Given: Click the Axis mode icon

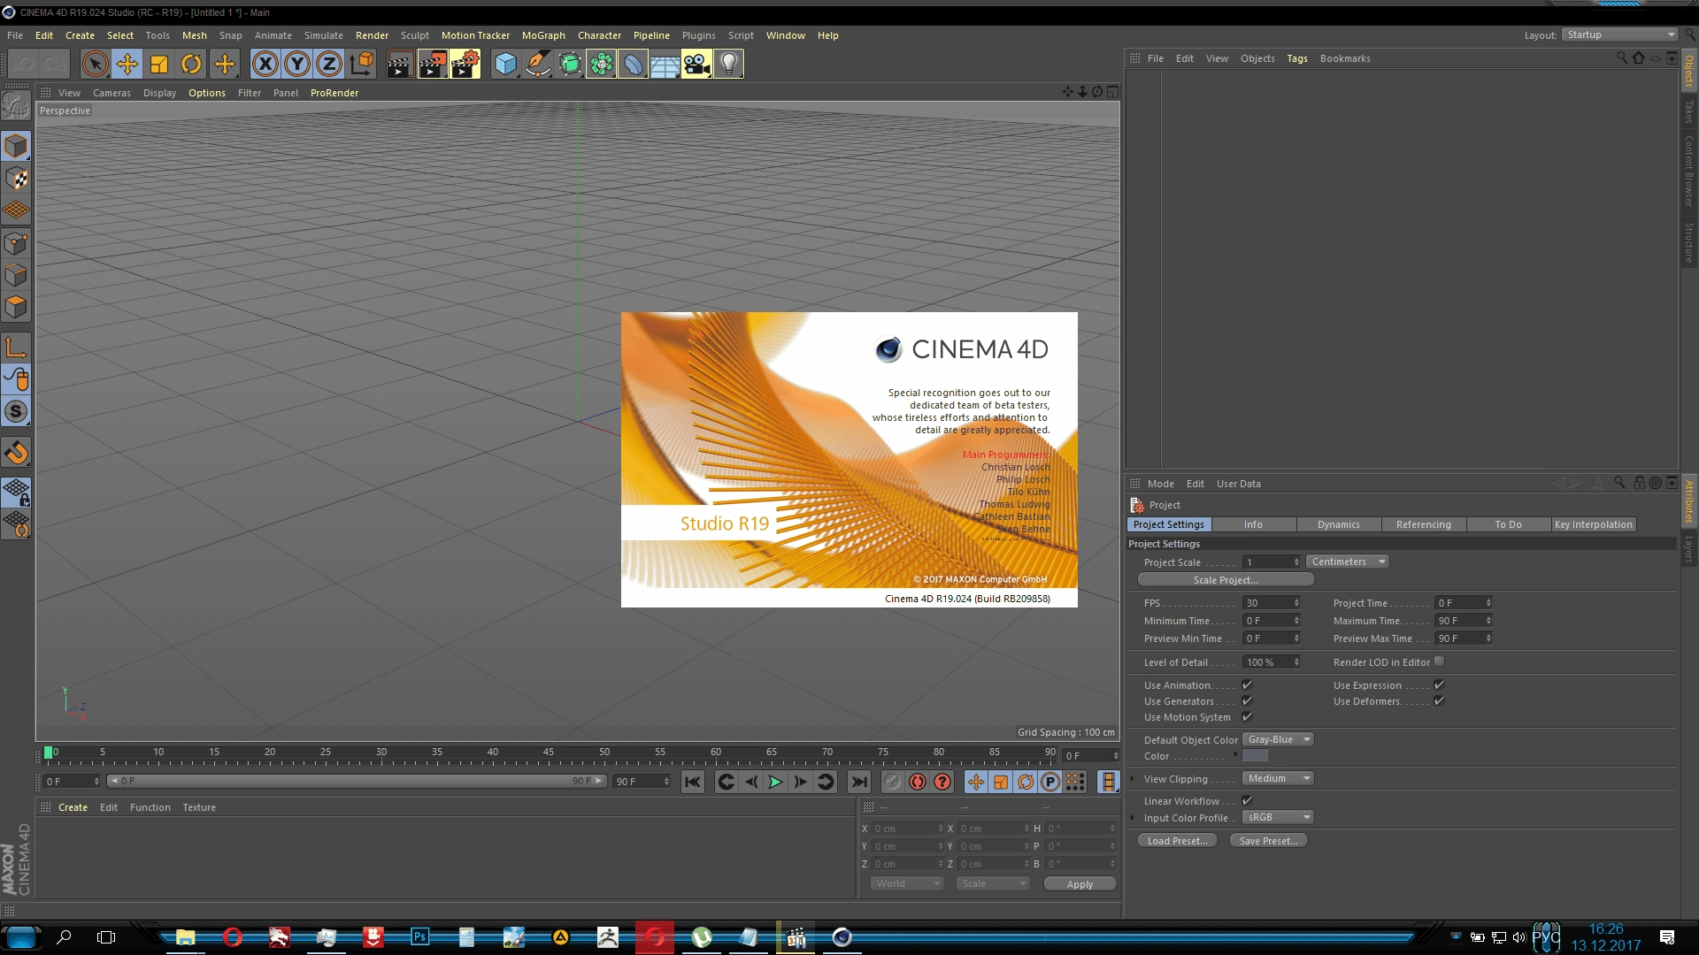Looking at the screenshot, I should pos(16,348).
